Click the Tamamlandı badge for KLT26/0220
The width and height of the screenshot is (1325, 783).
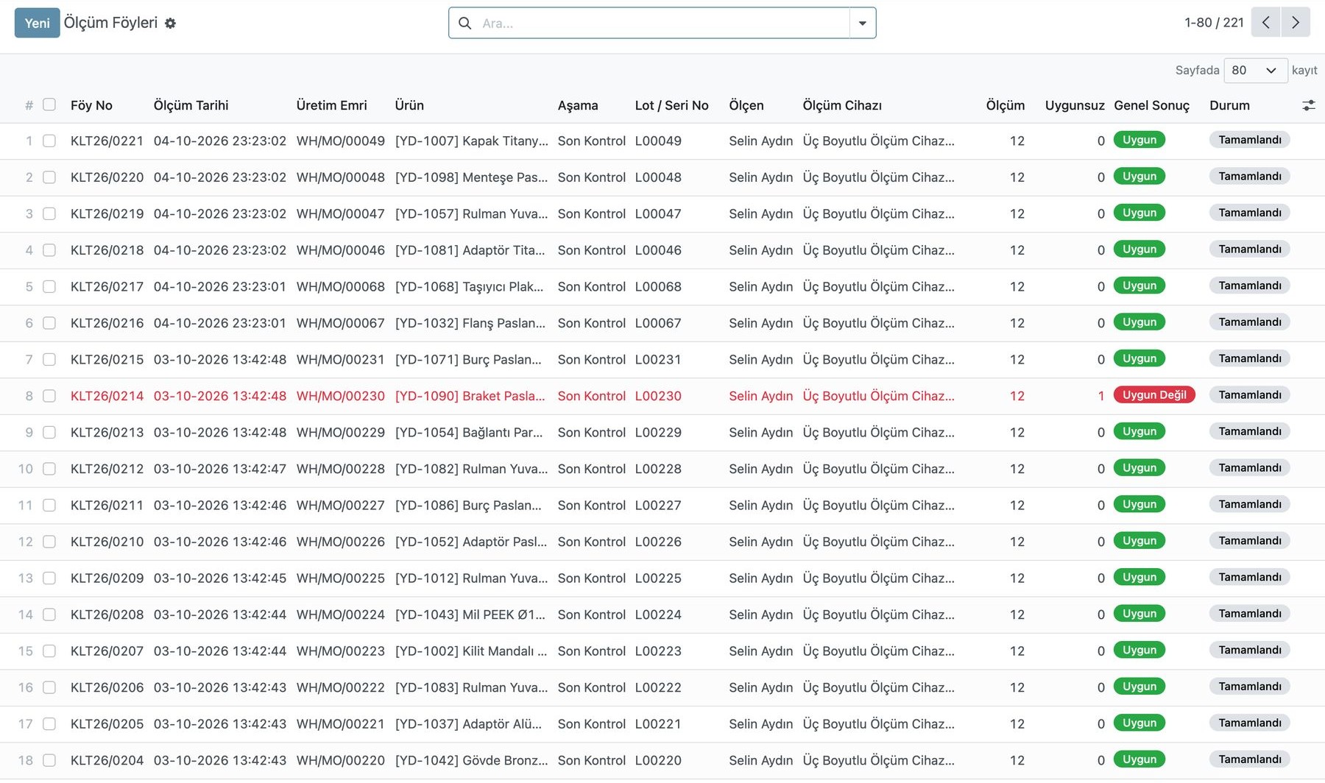(x=1249, y=177)
